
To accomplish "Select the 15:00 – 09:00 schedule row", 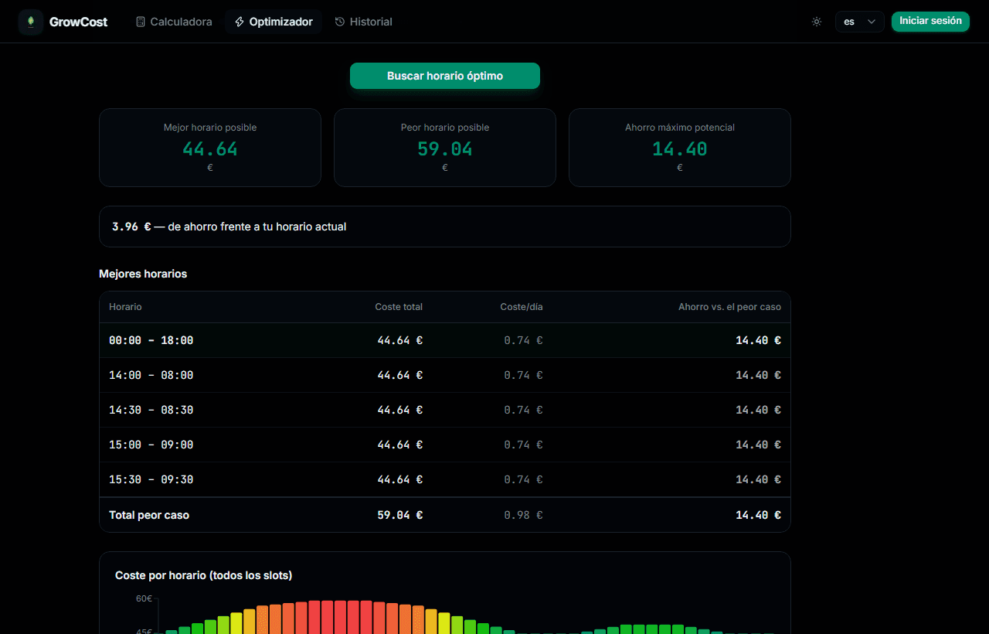I will point(445,445).
